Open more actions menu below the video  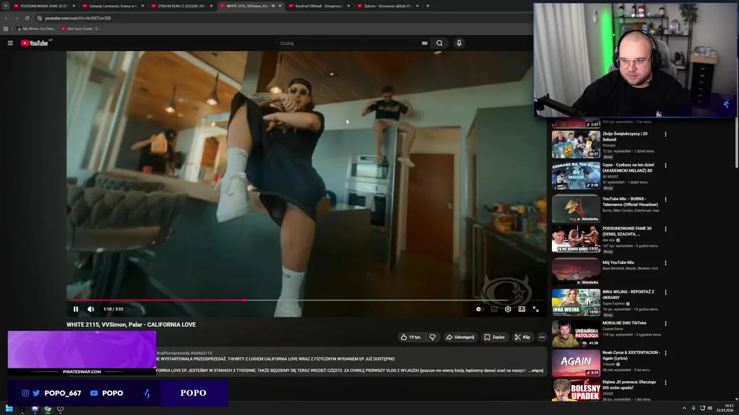coord(542,337)
